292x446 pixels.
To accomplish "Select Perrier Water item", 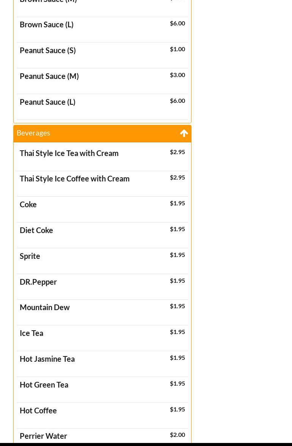I will click(43, 436).
